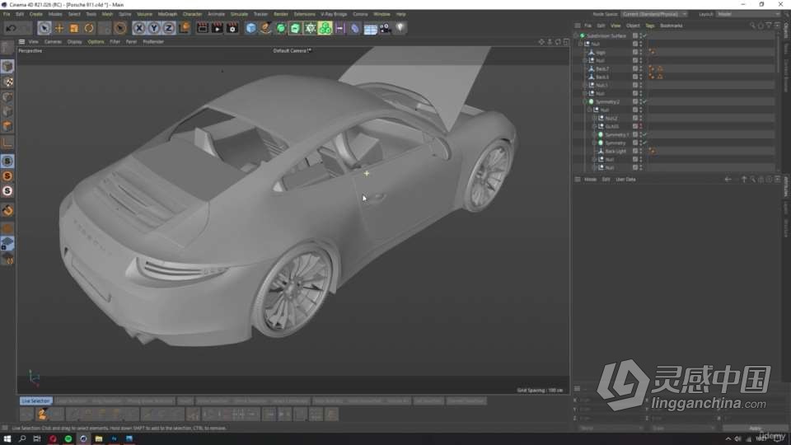Select Texture mode checker icon
791x445 pixels.
click(7, 82)
